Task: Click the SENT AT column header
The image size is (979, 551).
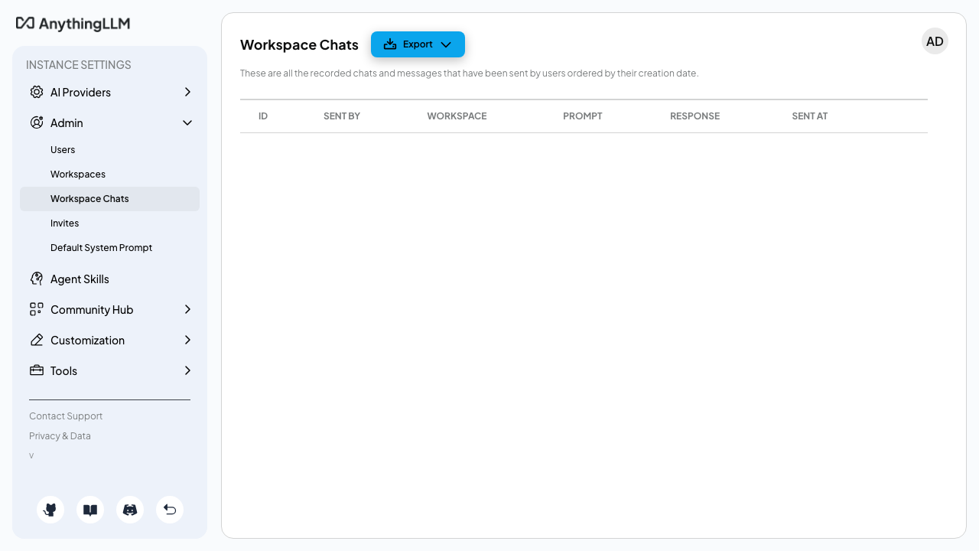Action: (810, 116)
